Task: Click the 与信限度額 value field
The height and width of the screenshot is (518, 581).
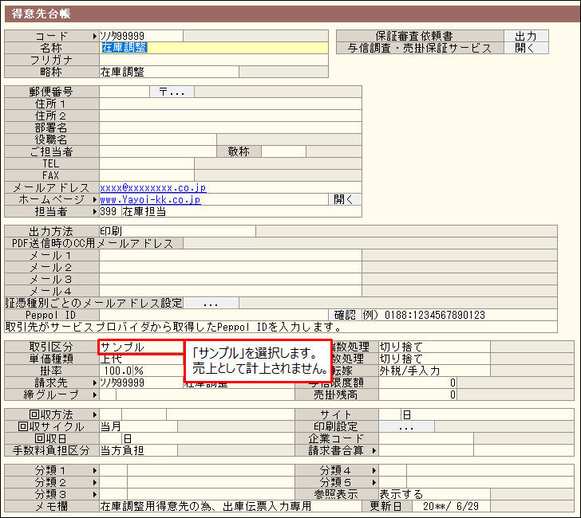Action: click(417, 383)
